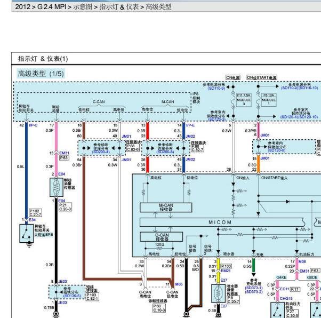Select the EM31 connector at pin 13
Viewport: 321px width, 318px height.
pos(65,153)
